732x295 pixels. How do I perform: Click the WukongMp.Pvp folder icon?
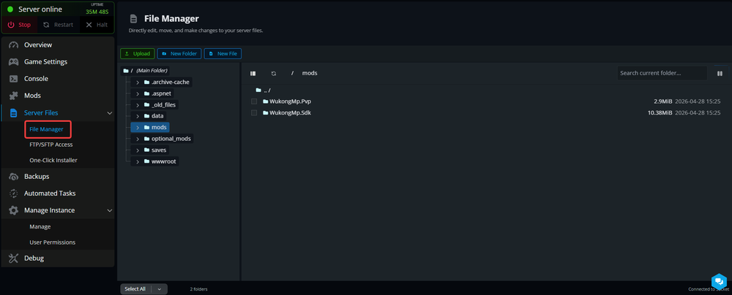point(266,101)
